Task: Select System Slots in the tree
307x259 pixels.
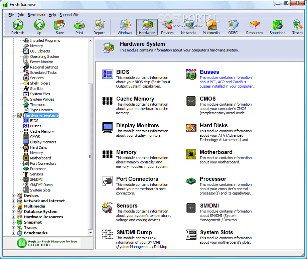Action: 40,190
